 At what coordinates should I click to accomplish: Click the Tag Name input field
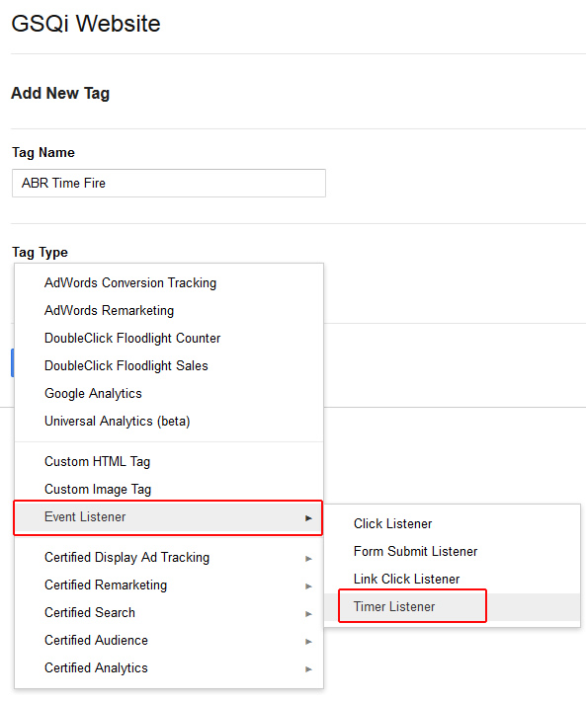(x=168, y=183)
